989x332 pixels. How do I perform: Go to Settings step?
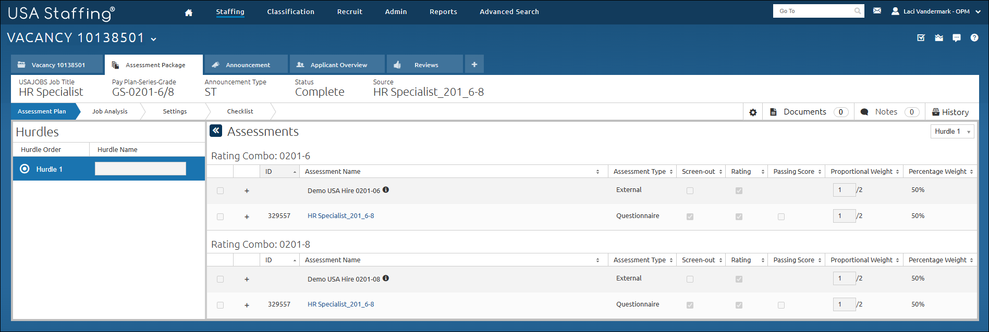click(x=175, y=111)
